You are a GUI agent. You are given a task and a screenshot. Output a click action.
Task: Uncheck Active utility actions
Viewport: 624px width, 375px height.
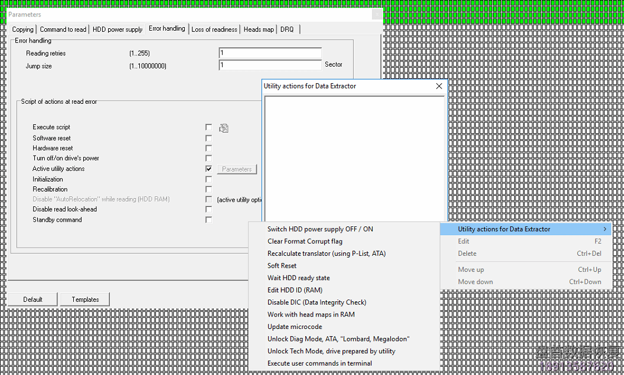(x=208, y=168)
